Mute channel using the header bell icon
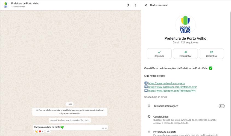This screenshot has width=231, height=136. 128,5
